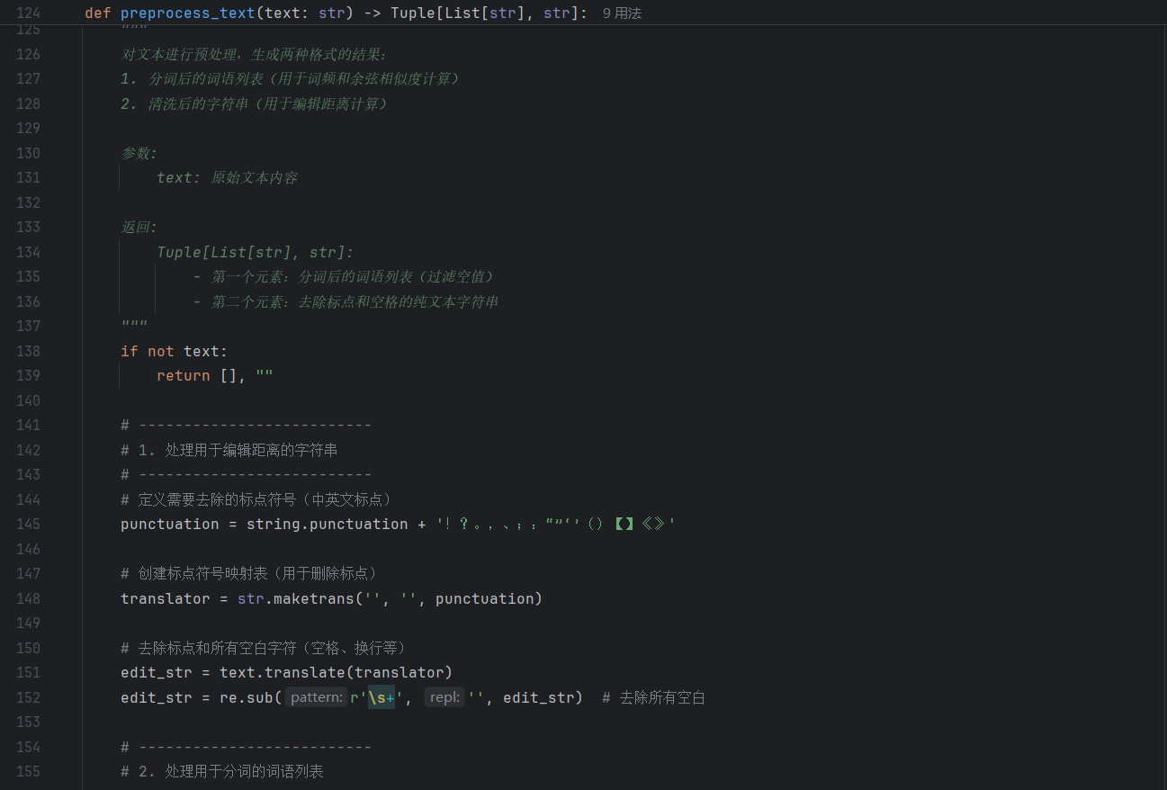
Task: Click the "pattern:" inlay hint in re.sub
Action: [x=316, y=697]
